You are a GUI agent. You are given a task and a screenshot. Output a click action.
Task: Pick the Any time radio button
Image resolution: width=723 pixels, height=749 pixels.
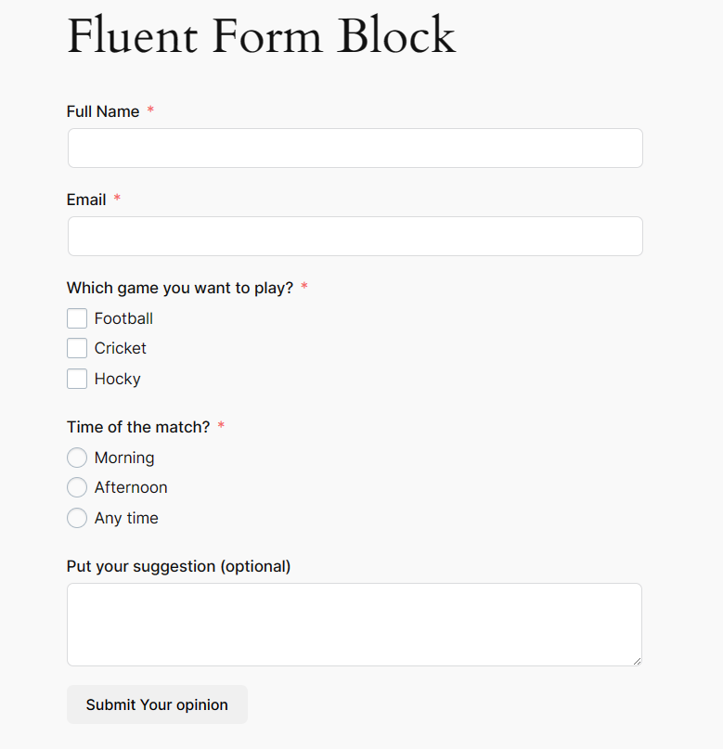[x=77, y=518]
